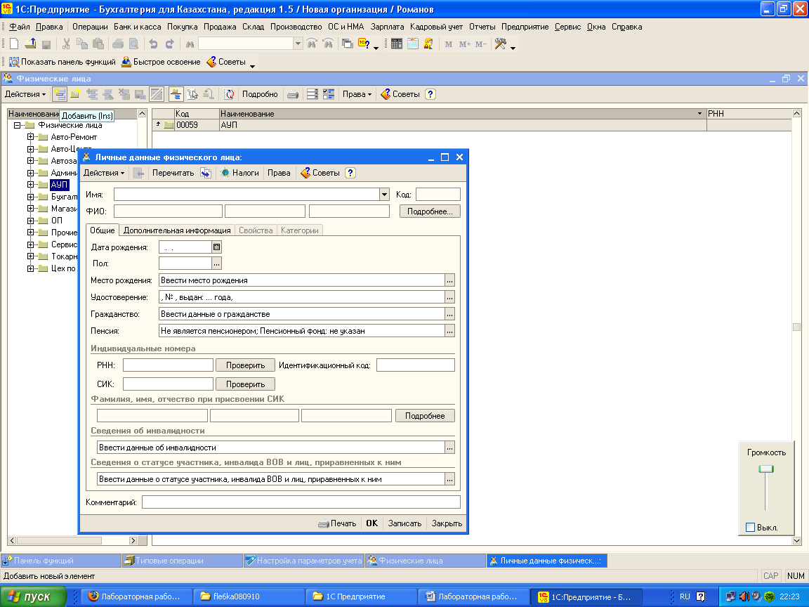Click the move-to-group icon with cursor in list toolbar
The height and width of the screenshot is (607, 809).
192,94
